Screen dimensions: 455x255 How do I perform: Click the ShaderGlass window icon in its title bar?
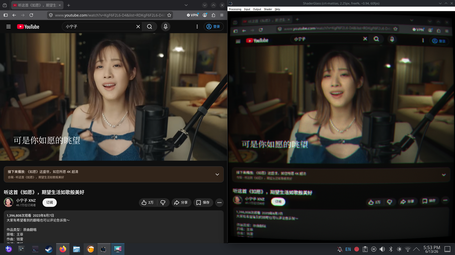pos(231,4)
